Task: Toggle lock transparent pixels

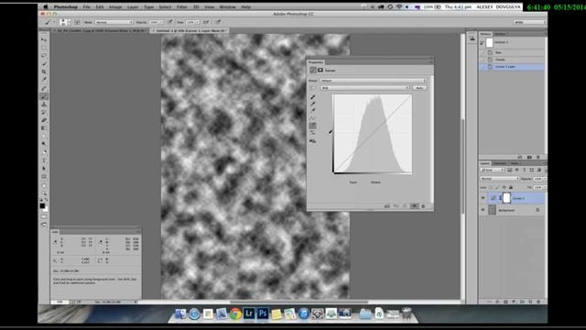Action: 491,187
